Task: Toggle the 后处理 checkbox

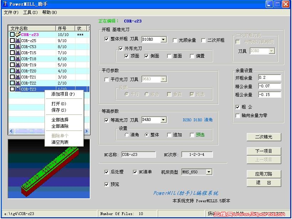Action: pyautogui.click(x=106, y=172)
